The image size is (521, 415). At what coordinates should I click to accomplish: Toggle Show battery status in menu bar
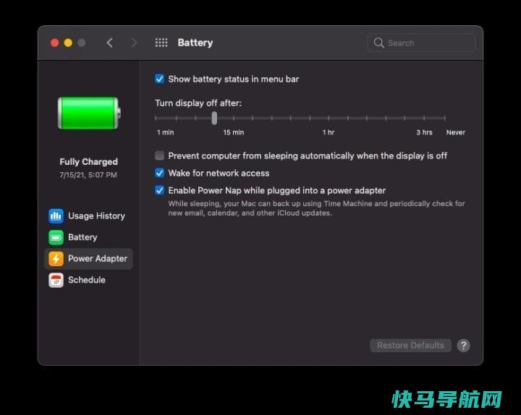159,79
